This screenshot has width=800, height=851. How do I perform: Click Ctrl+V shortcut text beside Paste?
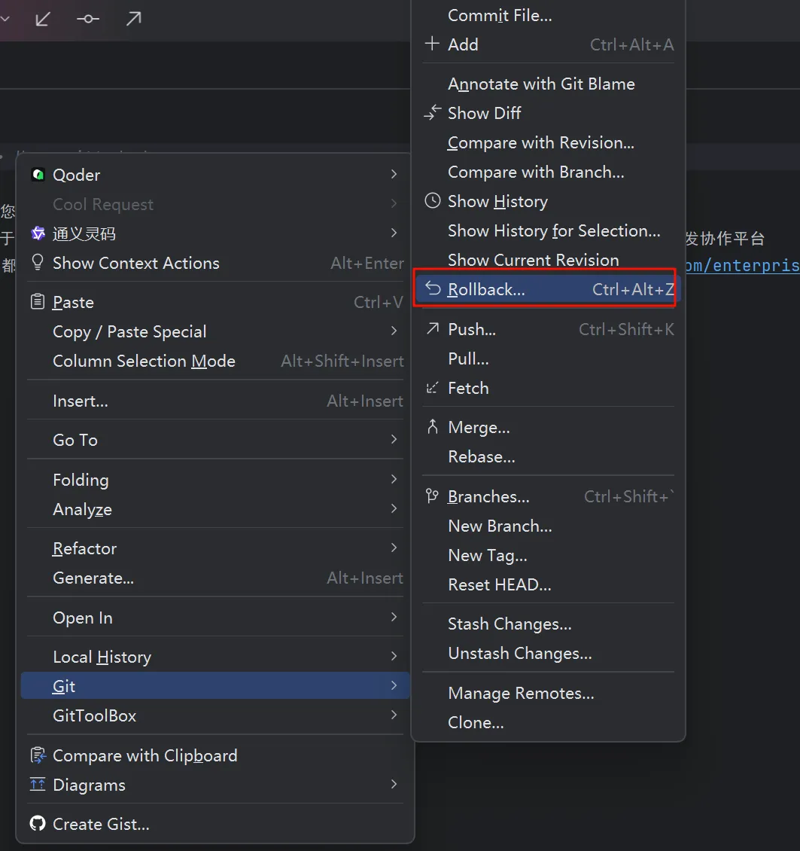pos(379,302)
